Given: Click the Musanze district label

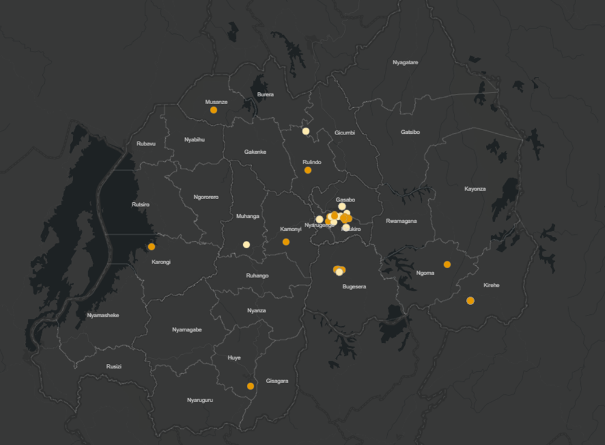Looking at the screenshot, I should 216,102.
